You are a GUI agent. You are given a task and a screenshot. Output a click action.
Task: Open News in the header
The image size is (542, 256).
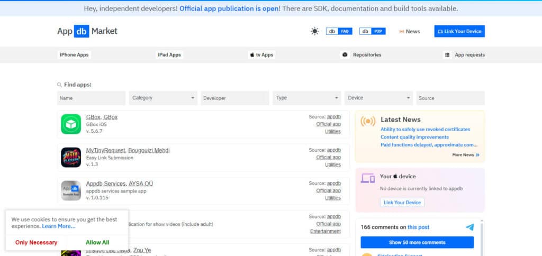pos(410,31)
